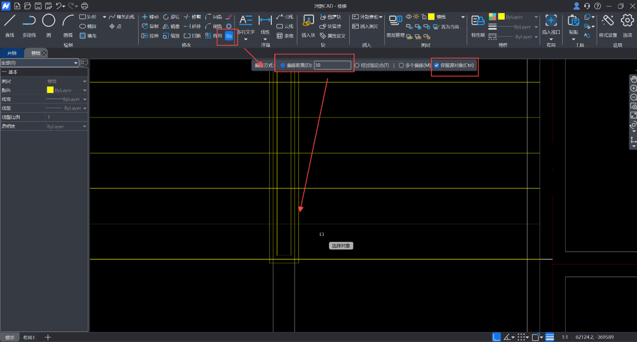Image resolution: width=637 pixels, height=342 pixels.
Task: Click the 多行文字 multiline text tool
Action: click(x=245, y=21)
